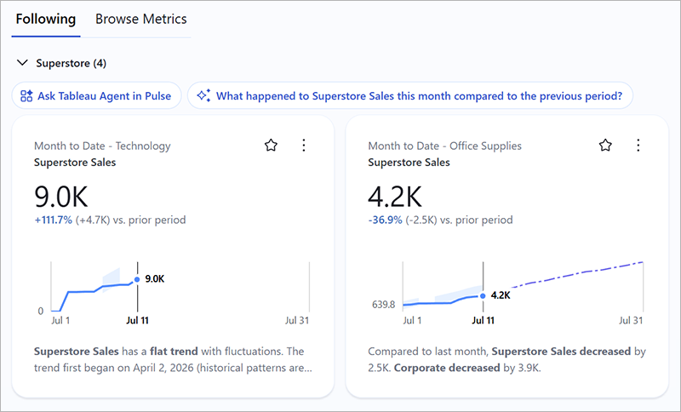Ask what happened to Superstore Sales question
Image resolution: width=681 pixels, height=412 pixels.
coord(410,96)
